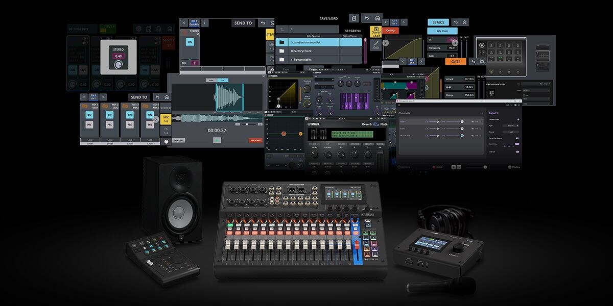Toggle the PRE button under MIX 1
613x306 pixels.
pos(89,124)
